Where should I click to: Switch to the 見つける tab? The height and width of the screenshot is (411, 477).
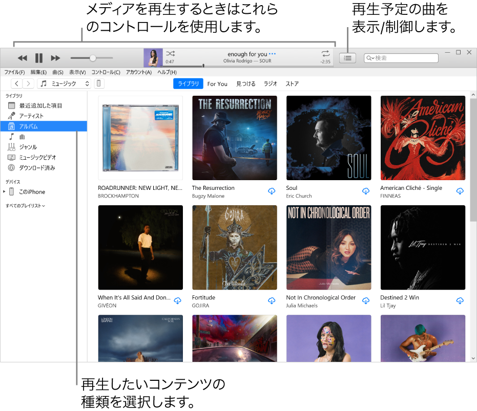pos(246,83)
